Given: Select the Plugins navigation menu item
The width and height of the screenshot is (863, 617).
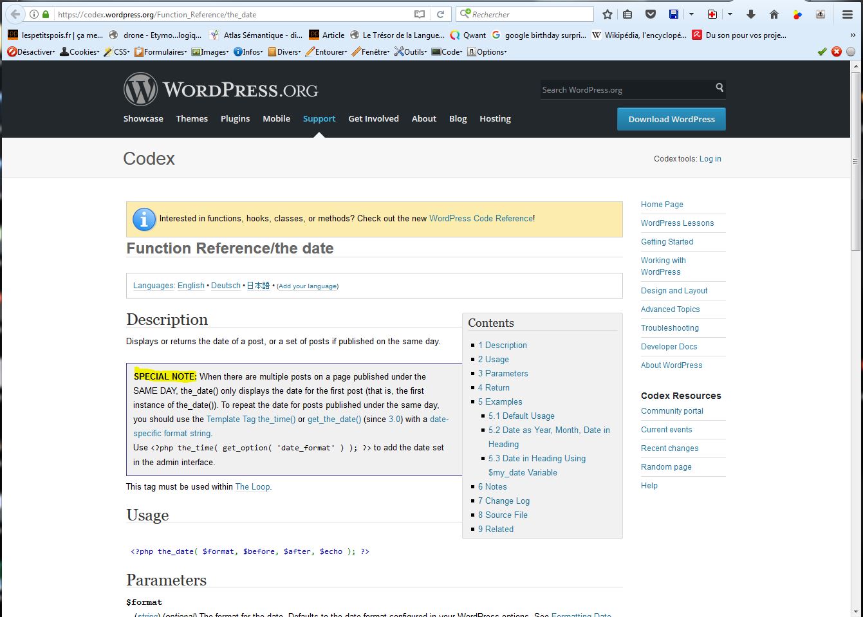Looking at the screenshot, I should 235,119.
